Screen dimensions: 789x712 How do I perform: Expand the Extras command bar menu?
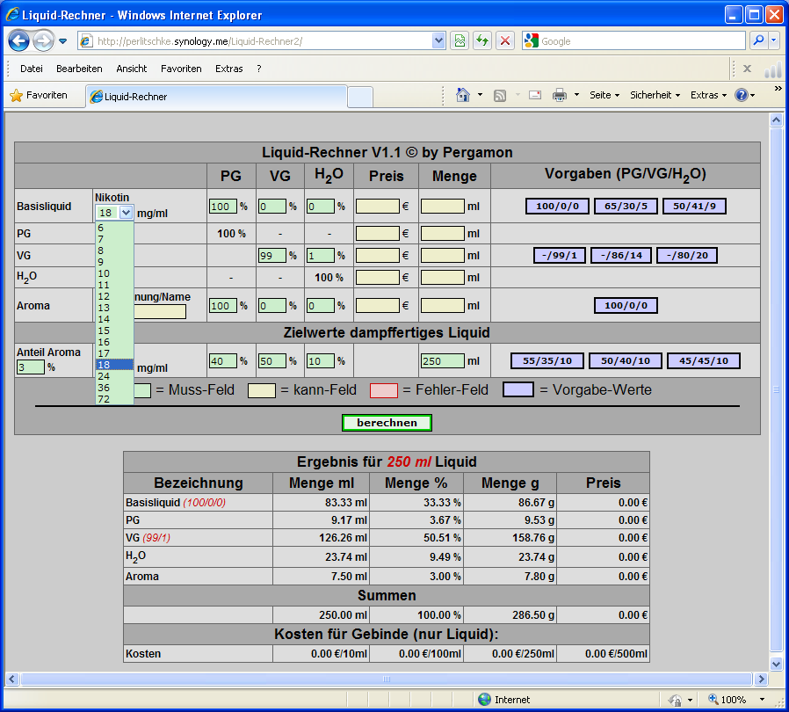point(708,95)
